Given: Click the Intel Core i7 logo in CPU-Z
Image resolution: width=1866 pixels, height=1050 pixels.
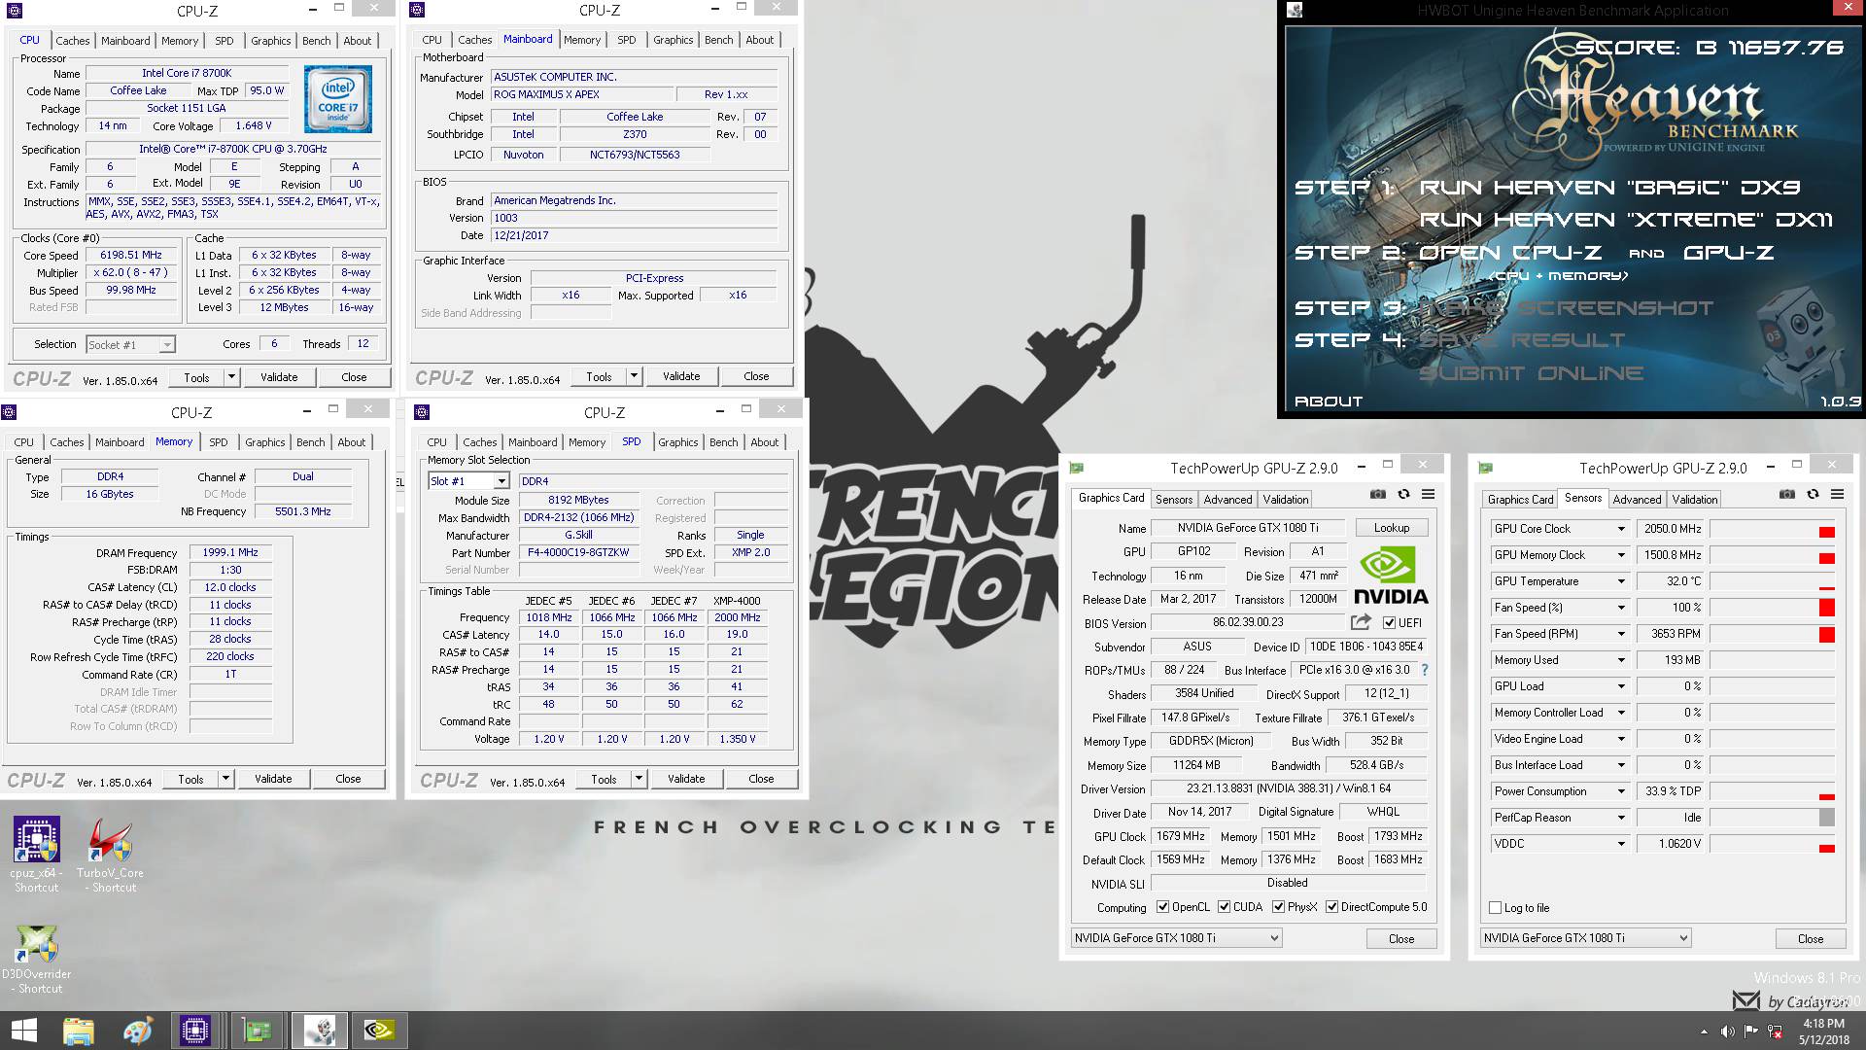Looking at the screenshot, I should pos(337,99).
